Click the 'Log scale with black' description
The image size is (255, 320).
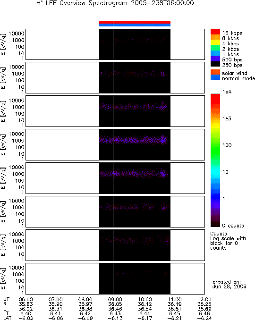pyautogui.click(x=228, y=241)
